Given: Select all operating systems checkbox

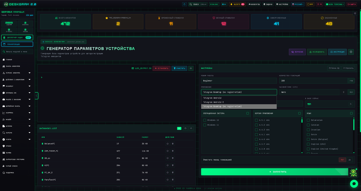Looking at the screenshot, I should coord(248,113).
